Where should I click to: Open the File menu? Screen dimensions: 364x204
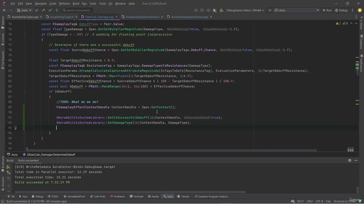coord(13,3)
